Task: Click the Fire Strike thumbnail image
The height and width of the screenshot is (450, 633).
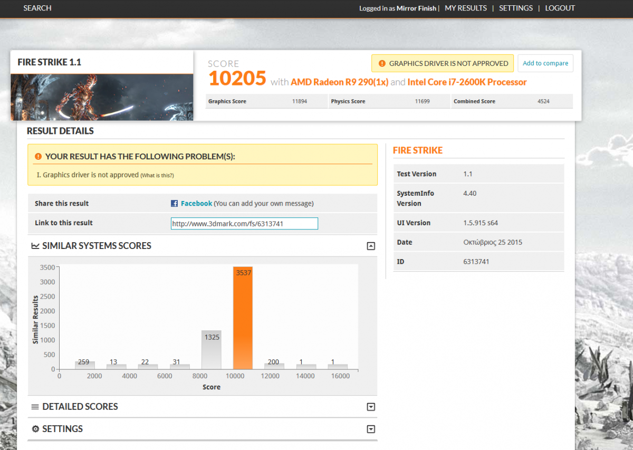Action: [102, 97]
